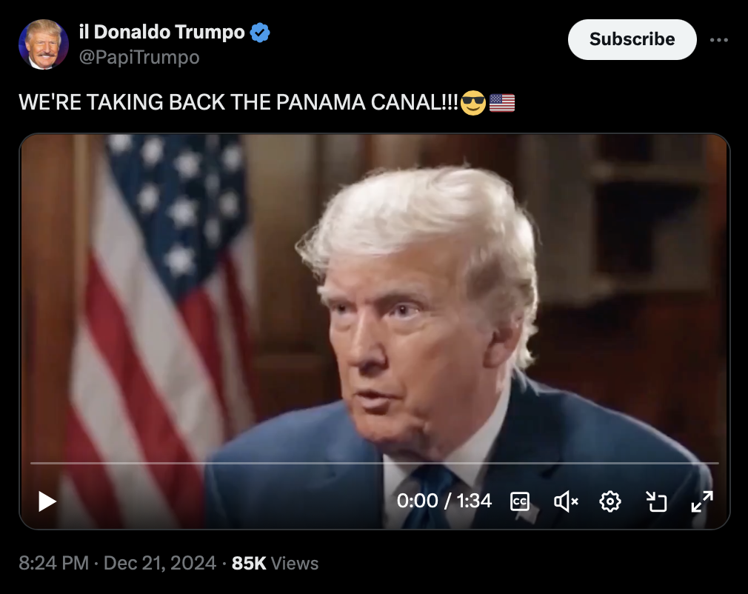Click the Subscribe button
The width and height of the screenshot is (748, 594).
tap(632, 39)
